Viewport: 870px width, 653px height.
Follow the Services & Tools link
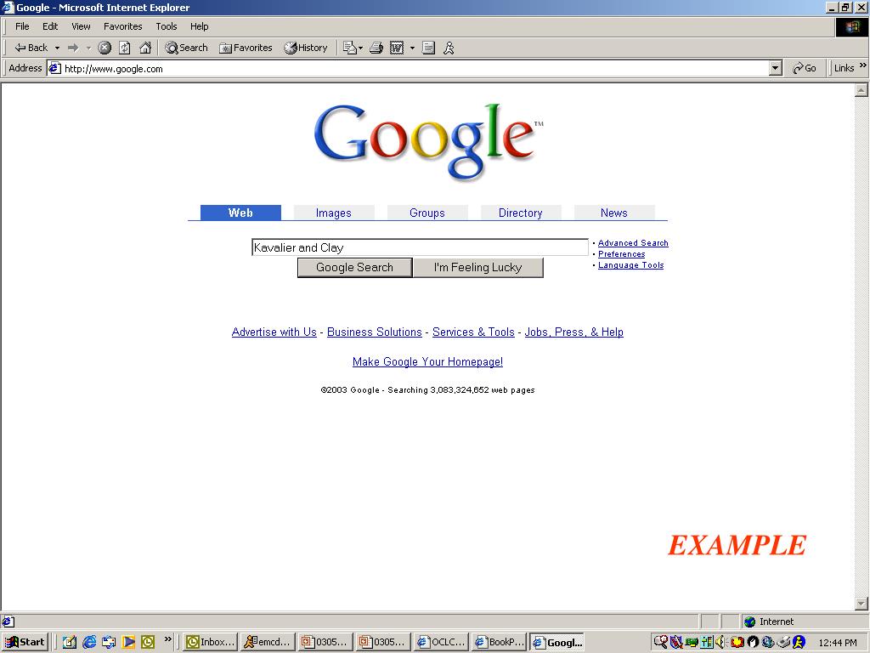coord(473,332)
